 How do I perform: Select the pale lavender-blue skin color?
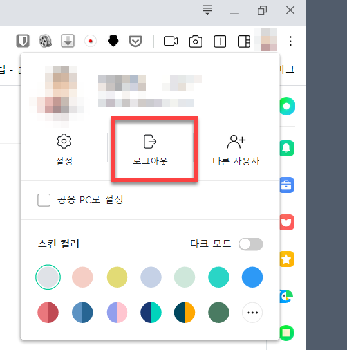[151, 277]
